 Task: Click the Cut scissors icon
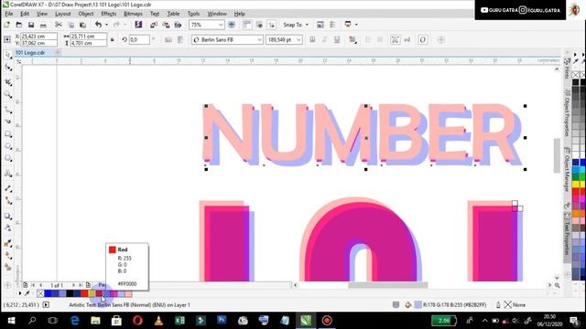(x=59, y=25)
